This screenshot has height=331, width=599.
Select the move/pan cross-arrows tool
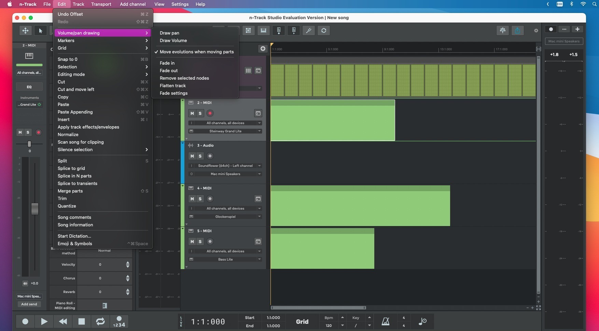(26, 30)
